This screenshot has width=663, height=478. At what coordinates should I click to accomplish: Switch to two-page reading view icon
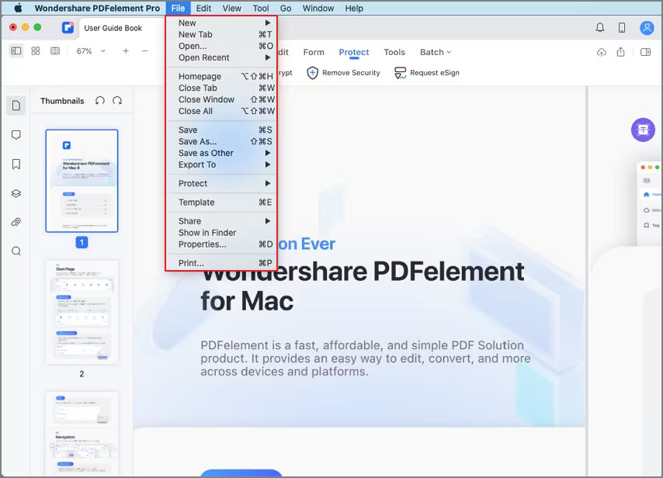point(55,51)
